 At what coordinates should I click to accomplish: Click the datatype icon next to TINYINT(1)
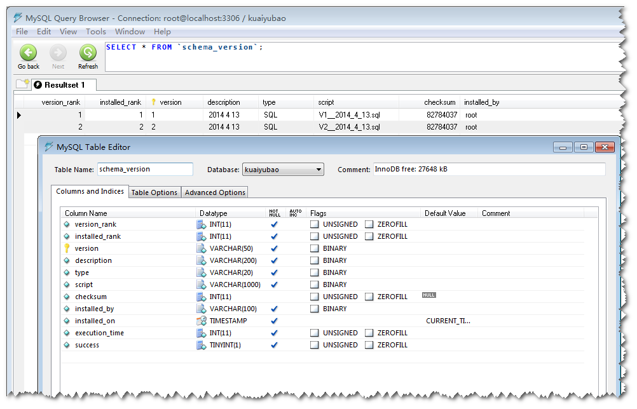201,345
